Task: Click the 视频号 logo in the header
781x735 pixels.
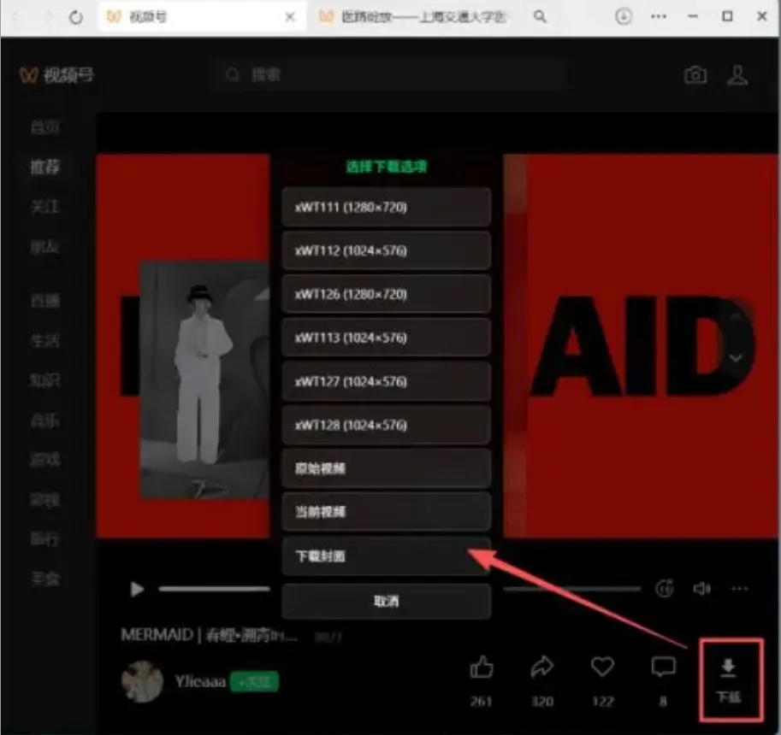Action: pos(56,75)
